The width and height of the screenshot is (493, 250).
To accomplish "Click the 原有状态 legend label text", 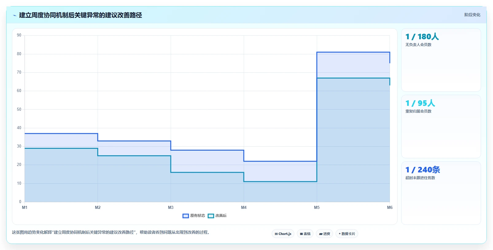I will (x=198, y=216).
